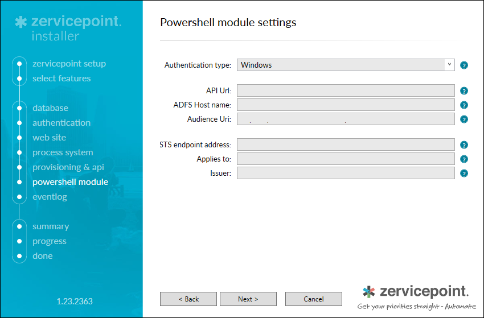
Task: Click the zervicepoint installer logo in sidebar
Action: (68, 28)
